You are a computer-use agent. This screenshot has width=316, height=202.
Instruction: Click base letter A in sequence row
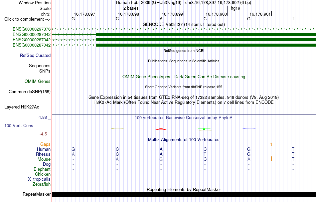point(161,19)
